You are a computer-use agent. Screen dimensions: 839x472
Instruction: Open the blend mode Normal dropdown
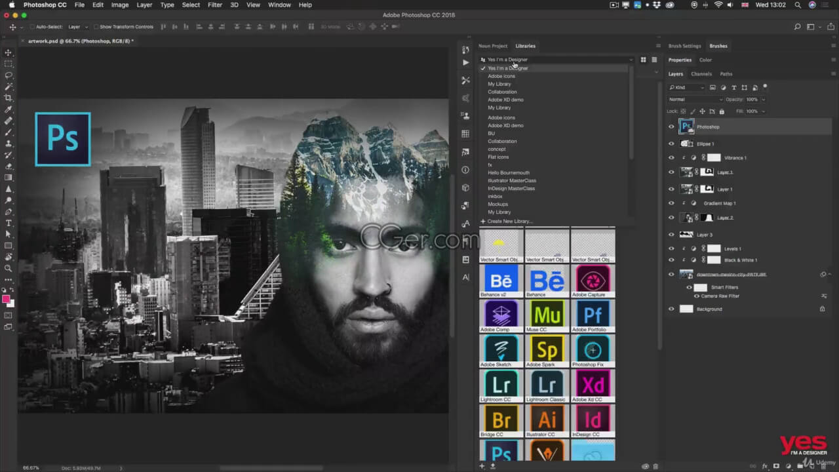point(695,100)
